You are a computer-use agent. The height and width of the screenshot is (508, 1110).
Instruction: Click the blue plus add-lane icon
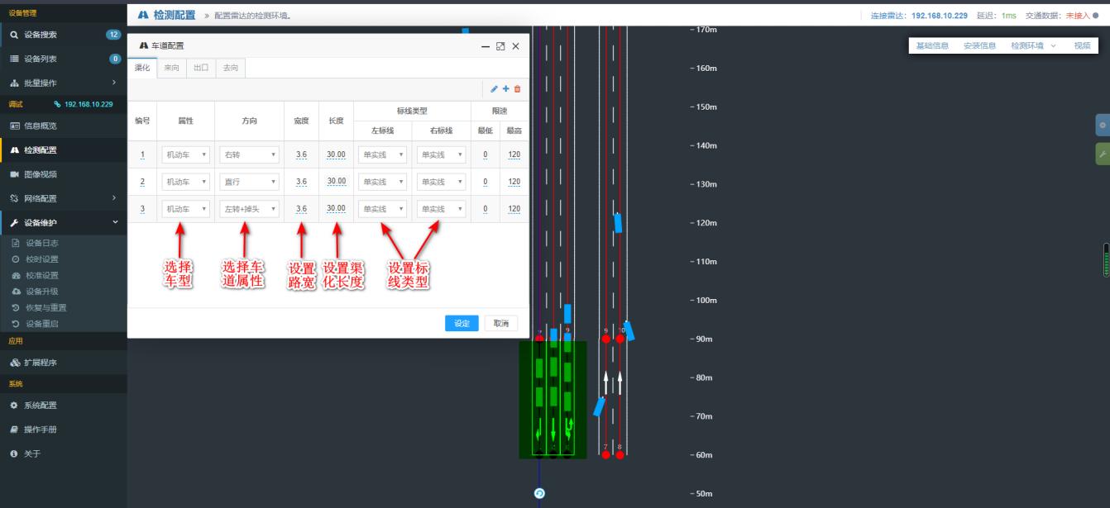(x=506, y=89)
